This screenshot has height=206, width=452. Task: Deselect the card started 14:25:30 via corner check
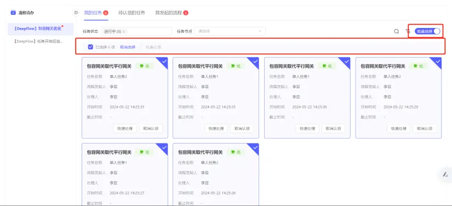click(346, 61)
